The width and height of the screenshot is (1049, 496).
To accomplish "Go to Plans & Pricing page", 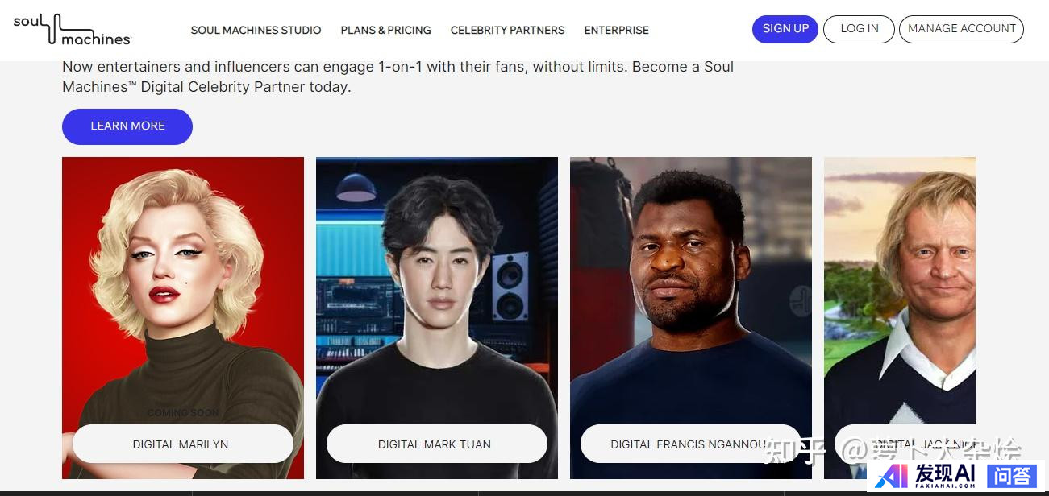I will coord(385,31).
